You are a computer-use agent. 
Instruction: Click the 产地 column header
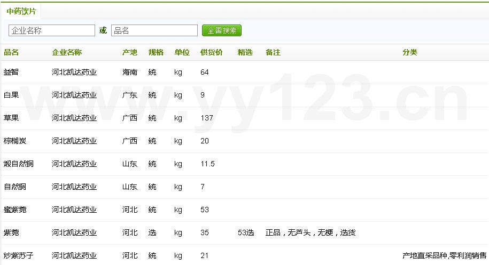130,52
